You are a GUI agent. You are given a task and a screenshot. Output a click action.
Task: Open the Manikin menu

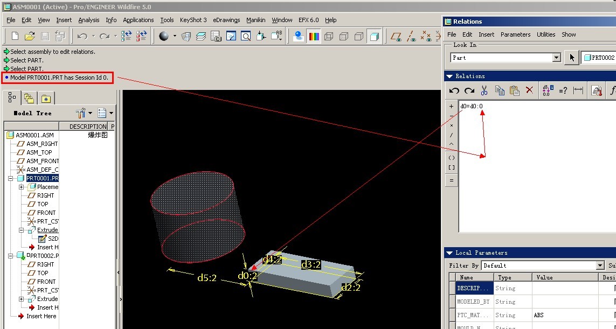pos(256,20)
